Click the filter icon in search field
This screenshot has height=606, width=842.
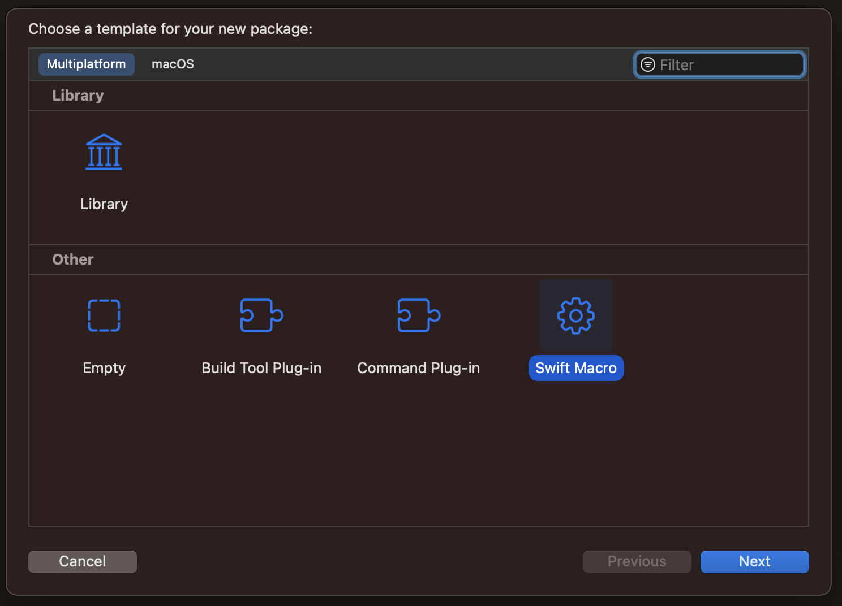pyautogui.click(x=648, y=64)
